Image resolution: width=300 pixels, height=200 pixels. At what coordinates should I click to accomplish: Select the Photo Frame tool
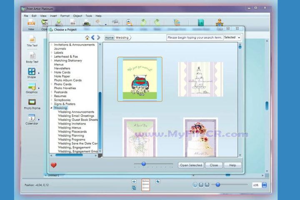(x=32, y=104)
